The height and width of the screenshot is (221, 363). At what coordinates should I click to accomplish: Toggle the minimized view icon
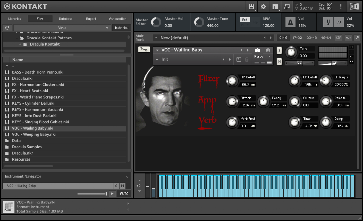287,6
